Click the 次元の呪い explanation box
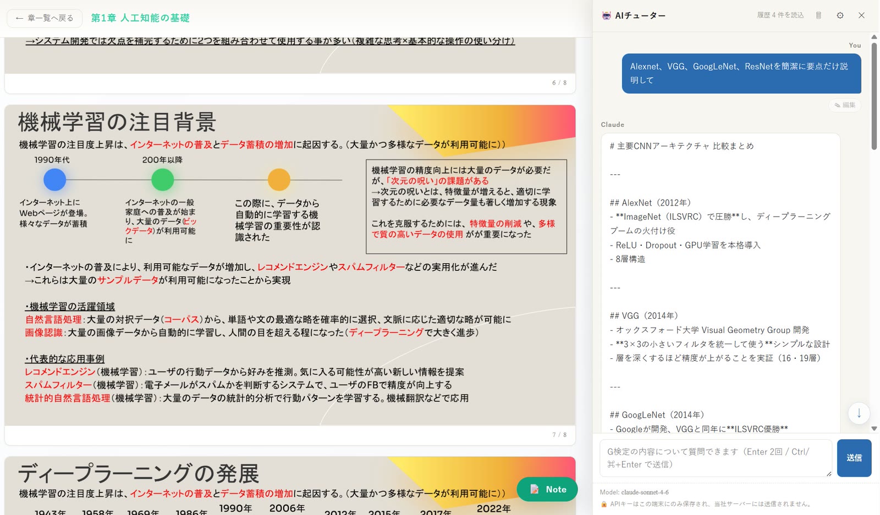 [x=466, y=207]
